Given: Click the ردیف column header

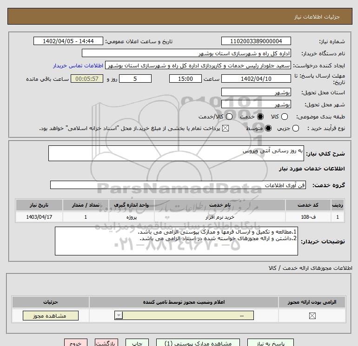Looking at the screenshot, I should click(x=338, y=205).
